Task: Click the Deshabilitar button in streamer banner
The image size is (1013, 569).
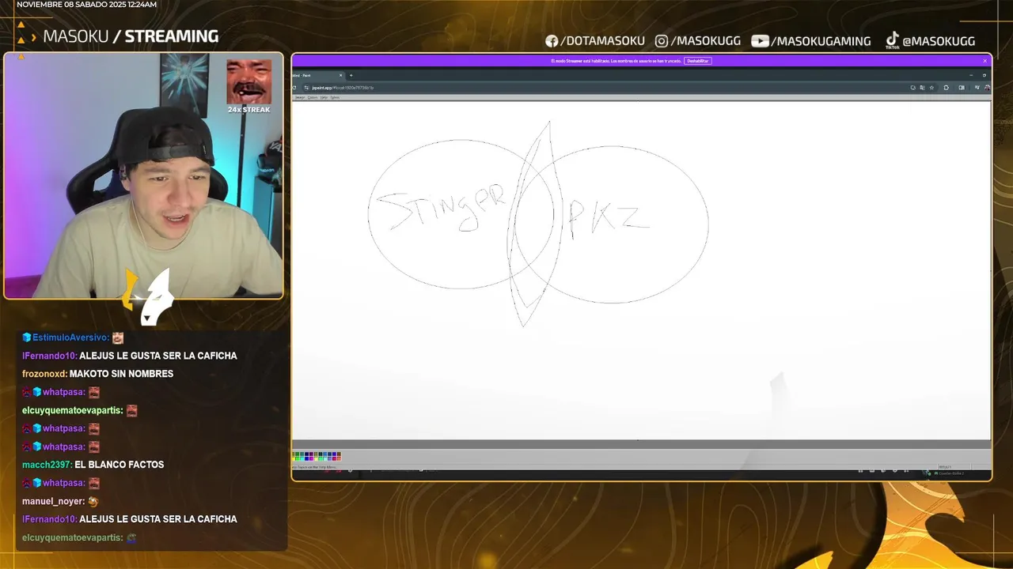Action: (x=697, y=61)
